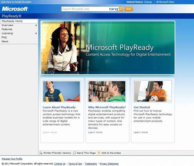Image resolution: width=194 pixels, height=166 pixels.
Task: Click Add to Favorites text link
Action: pyautogui.click(x=111, y=153)
